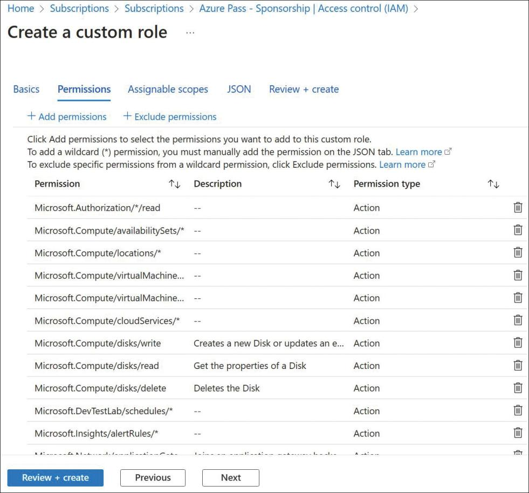Click the 'Creates a new Disk or updates an e...' description
529x493 pixels.
(x=269, y=343)
